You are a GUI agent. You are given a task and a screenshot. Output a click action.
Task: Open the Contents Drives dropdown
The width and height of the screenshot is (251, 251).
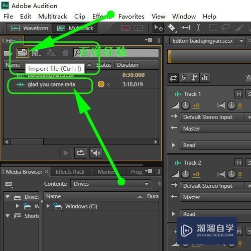(x=110, y=184)
